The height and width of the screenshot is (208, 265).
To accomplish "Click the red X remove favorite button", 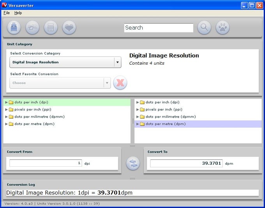I will 120,83.
